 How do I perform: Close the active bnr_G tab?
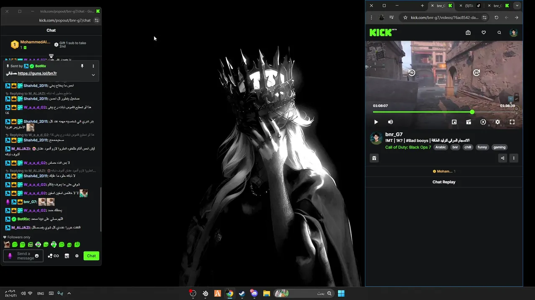tap(433, 6)
